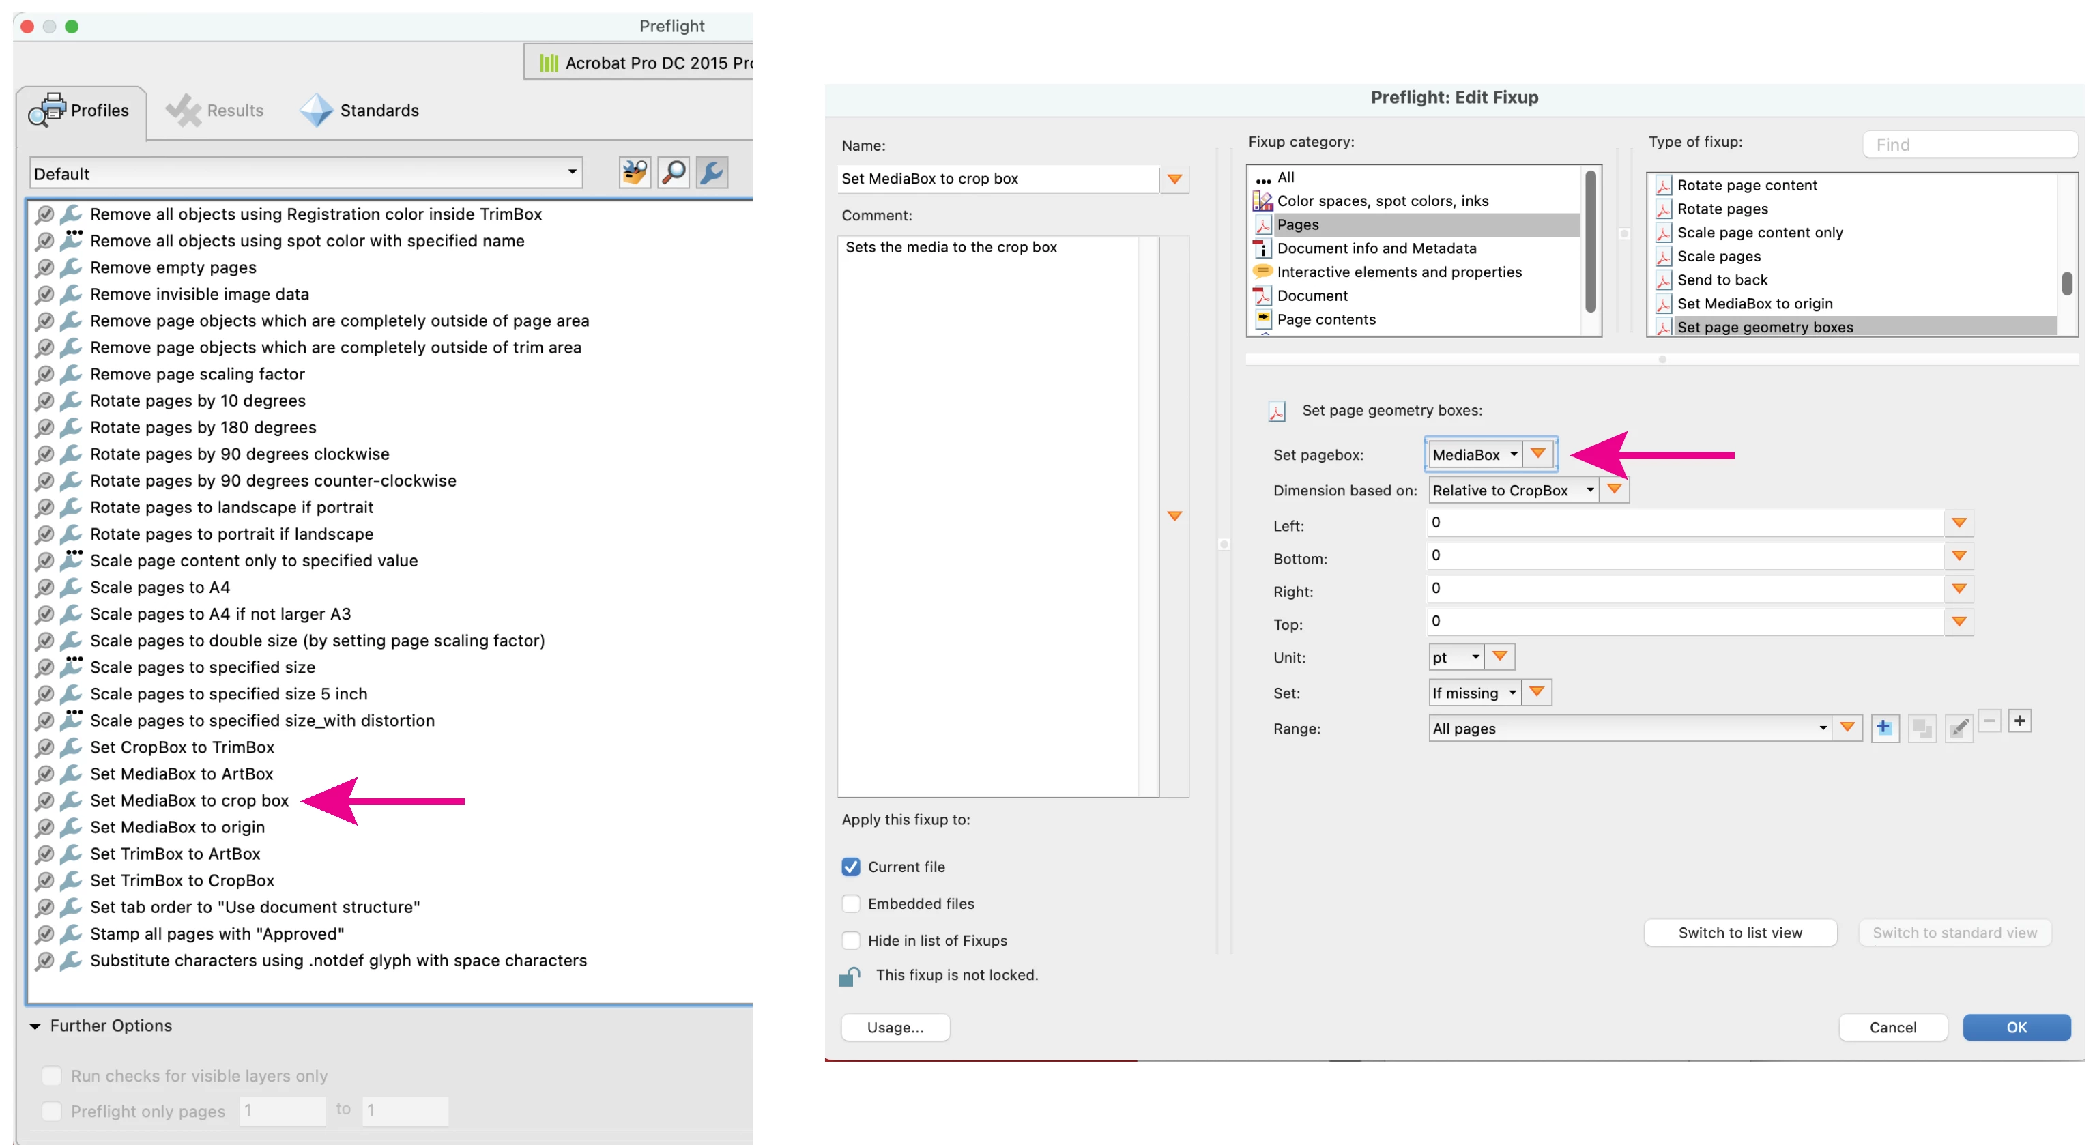Switch to the Profiles tab
2095x1145 pixels.
click(80, 111)
